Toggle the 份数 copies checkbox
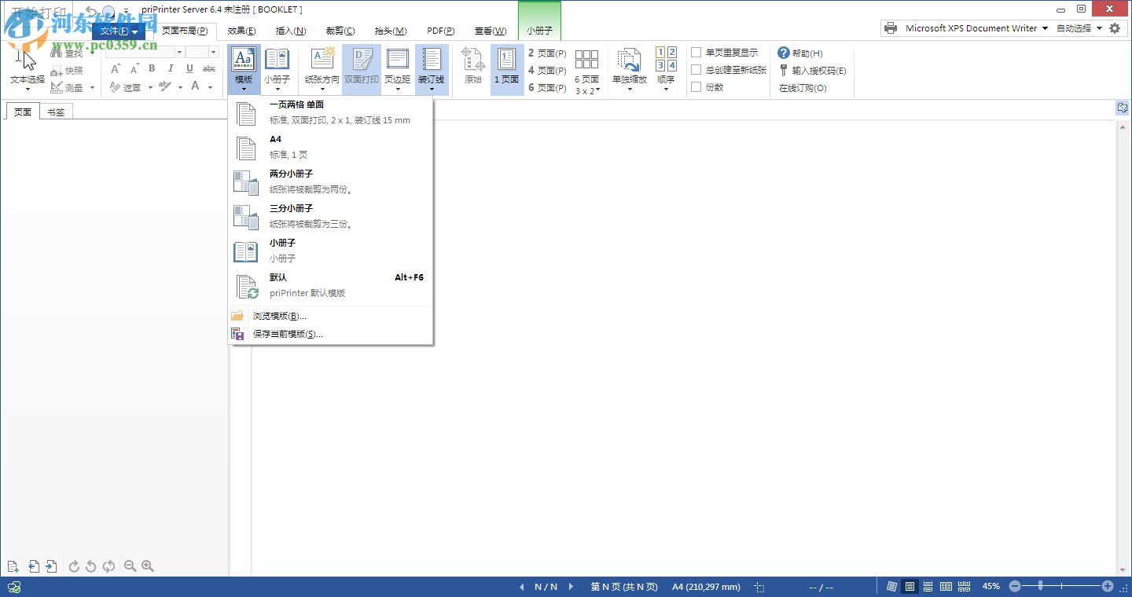The image size is (1132, 597). 696,86
